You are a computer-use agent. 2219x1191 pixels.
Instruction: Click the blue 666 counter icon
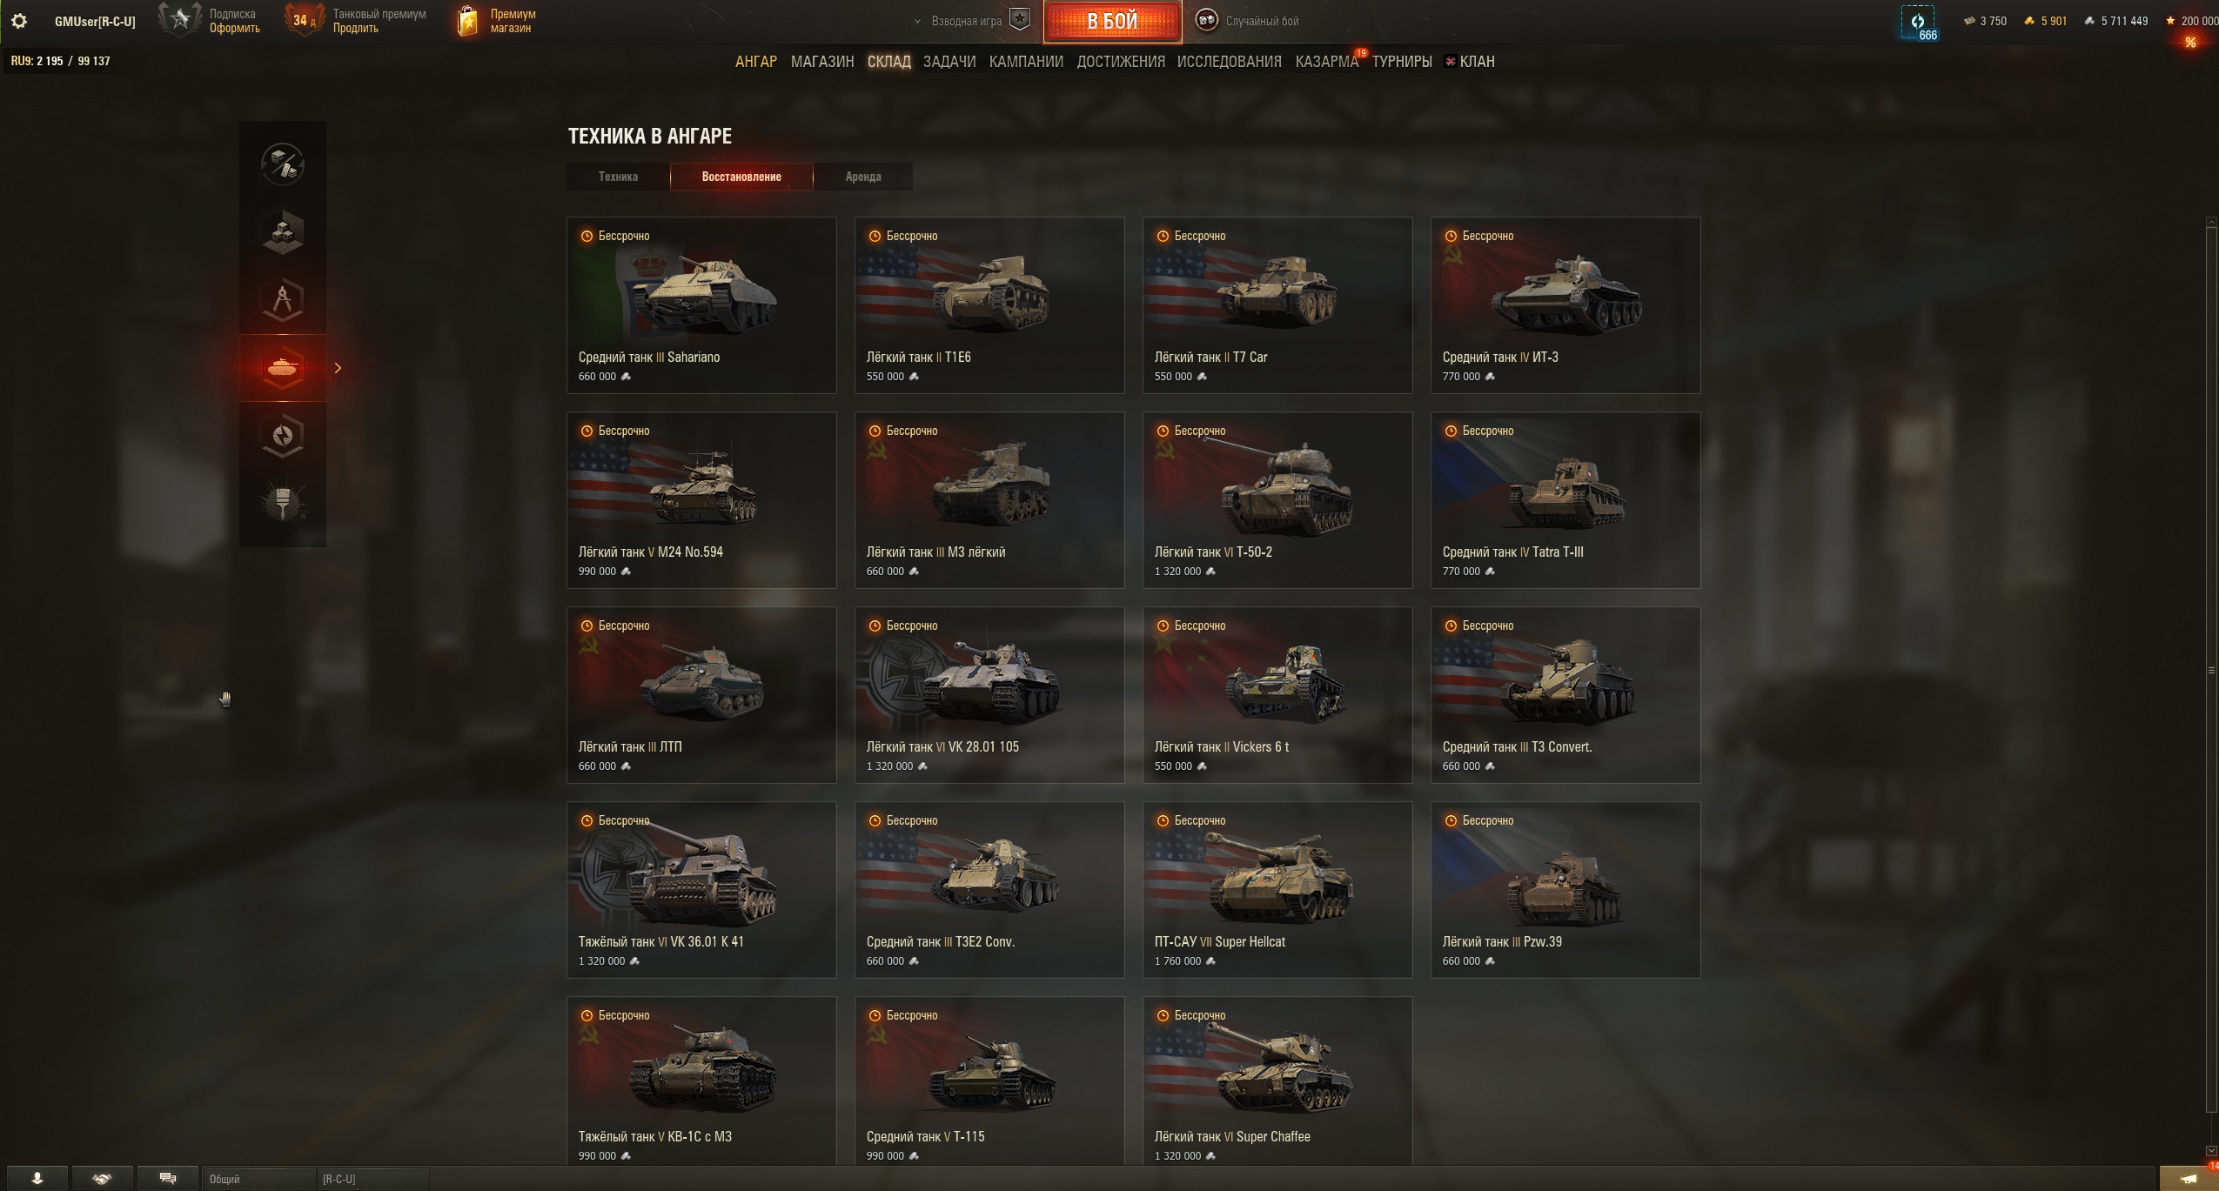coord(1918,23)
